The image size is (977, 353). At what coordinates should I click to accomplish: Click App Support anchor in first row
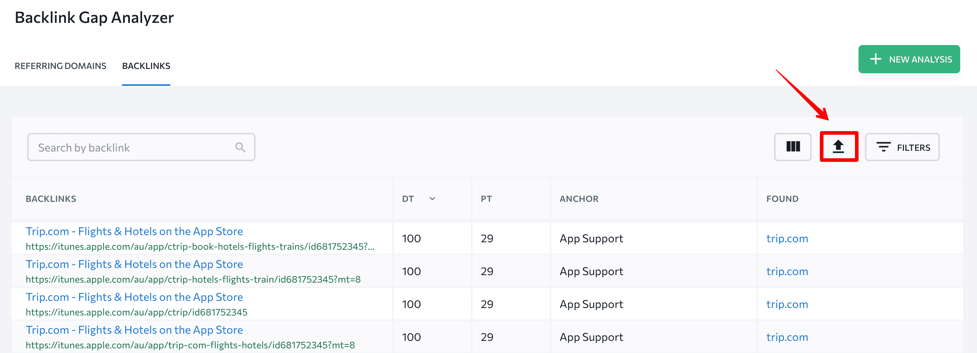pyautogui.click(x=591, y=239)
